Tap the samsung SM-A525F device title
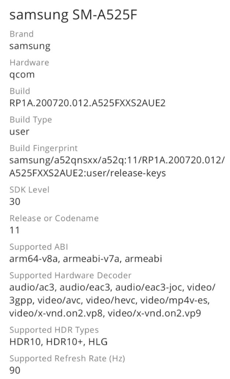This screenshot has height=379, width=230. pyautogui.click(x=73, y=15)
